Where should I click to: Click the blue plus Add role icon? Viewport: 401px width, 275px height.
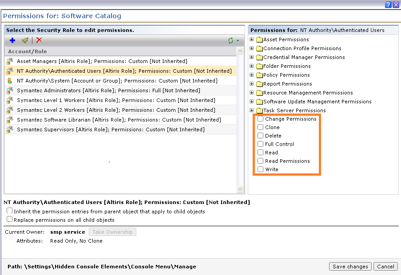(12, 40)
